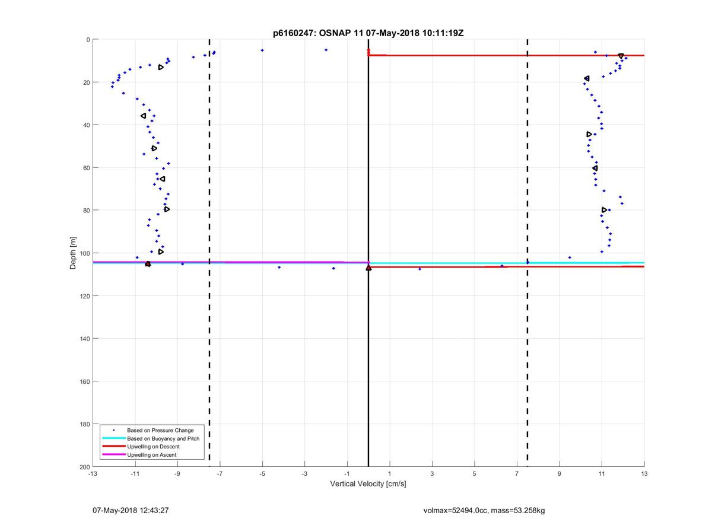
Task: Click x-axis tick label 13
Action: tap(644, 473)
